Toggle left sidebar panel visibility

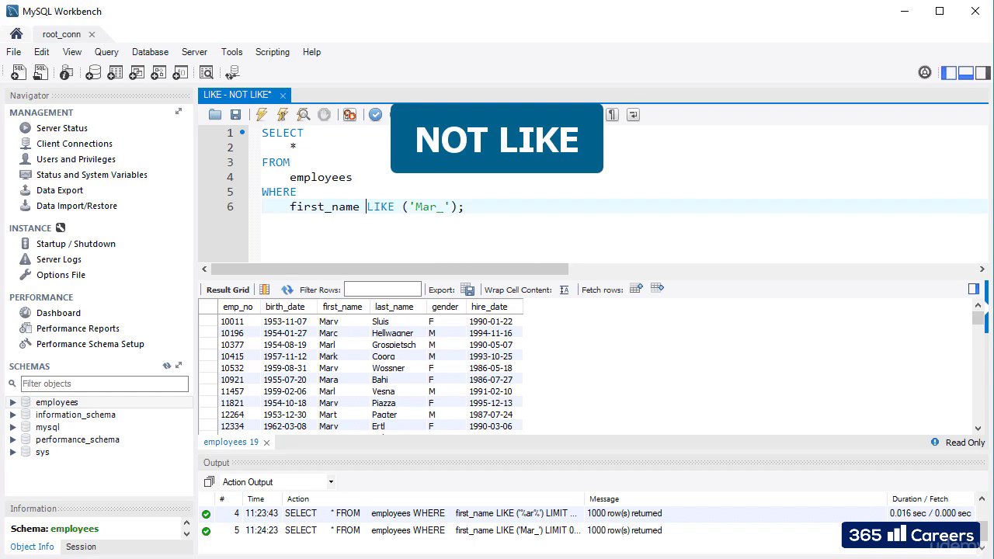949,73
